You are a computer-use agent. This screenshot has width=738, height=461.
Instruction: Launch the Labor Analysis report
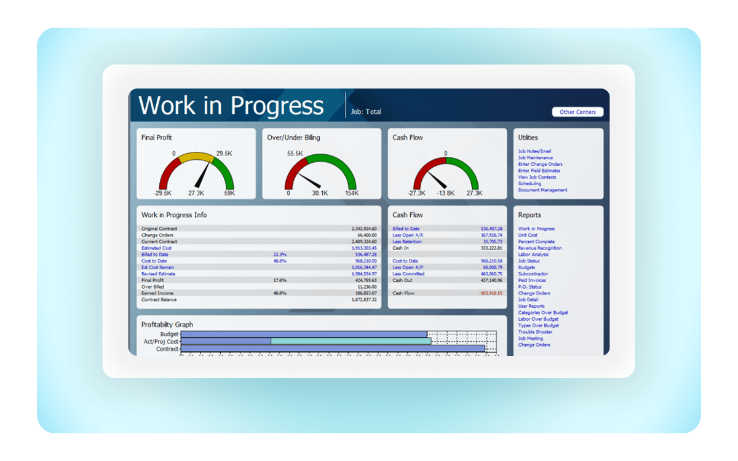pos(533,254)
